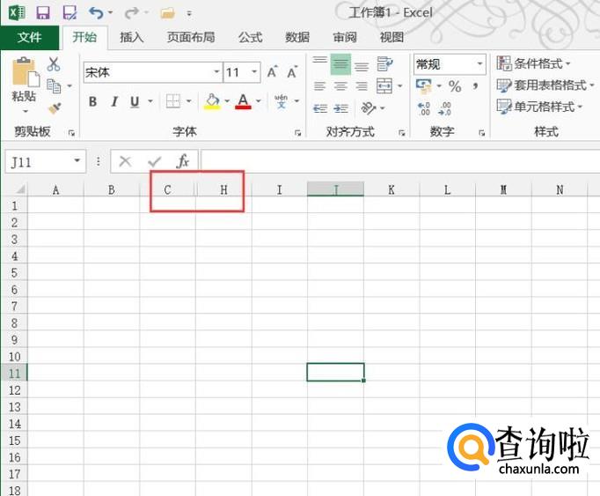Open fill color dropdown arrow
The height and width of the screenshot is (496, 600).
click(x=227, y=101)
